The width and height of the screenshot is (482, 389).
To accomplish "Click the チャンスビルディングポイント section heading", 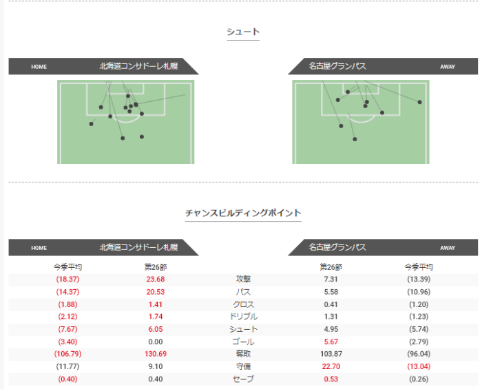I will 243,213.
